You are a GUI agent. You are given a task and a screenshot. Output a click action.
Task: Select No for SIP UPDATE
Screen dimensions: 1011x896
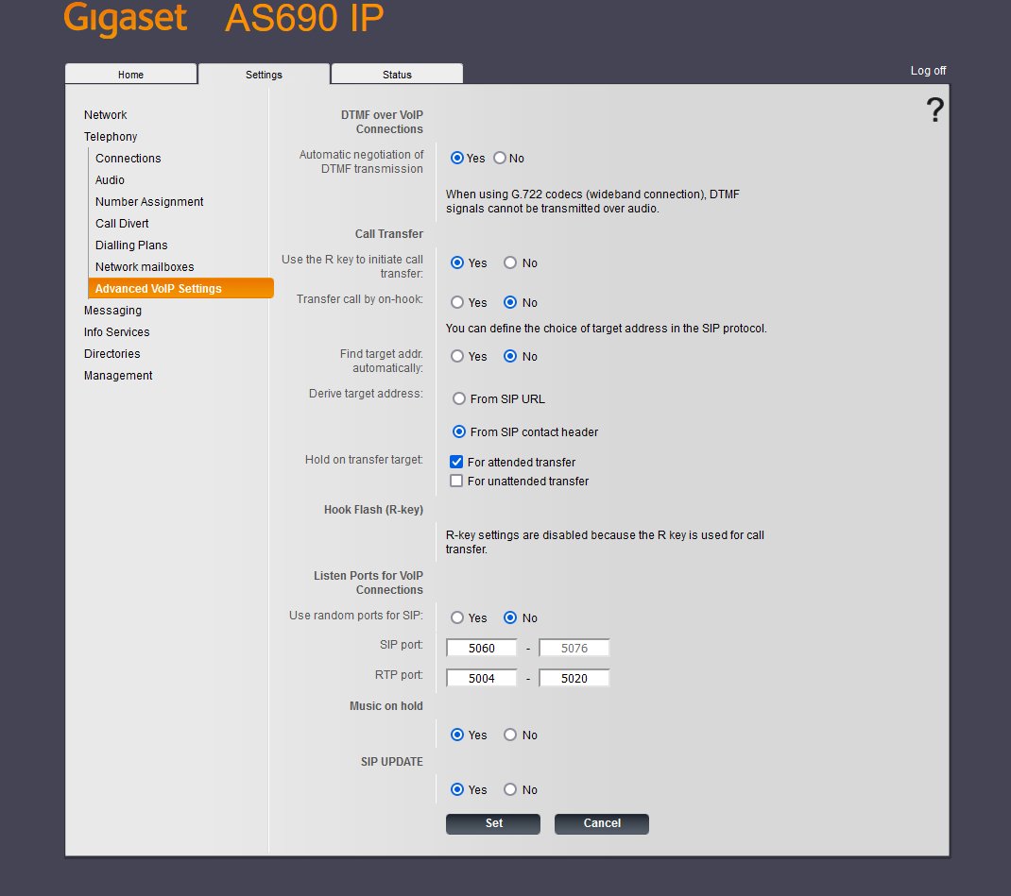(510, 789)
